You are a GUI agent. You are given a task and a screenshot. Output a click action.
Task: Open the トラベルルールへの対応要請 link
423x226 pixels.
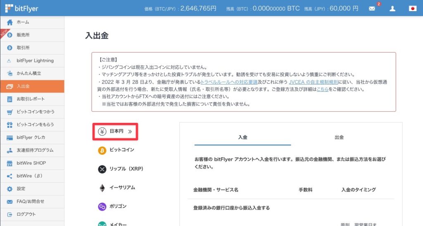229,82
